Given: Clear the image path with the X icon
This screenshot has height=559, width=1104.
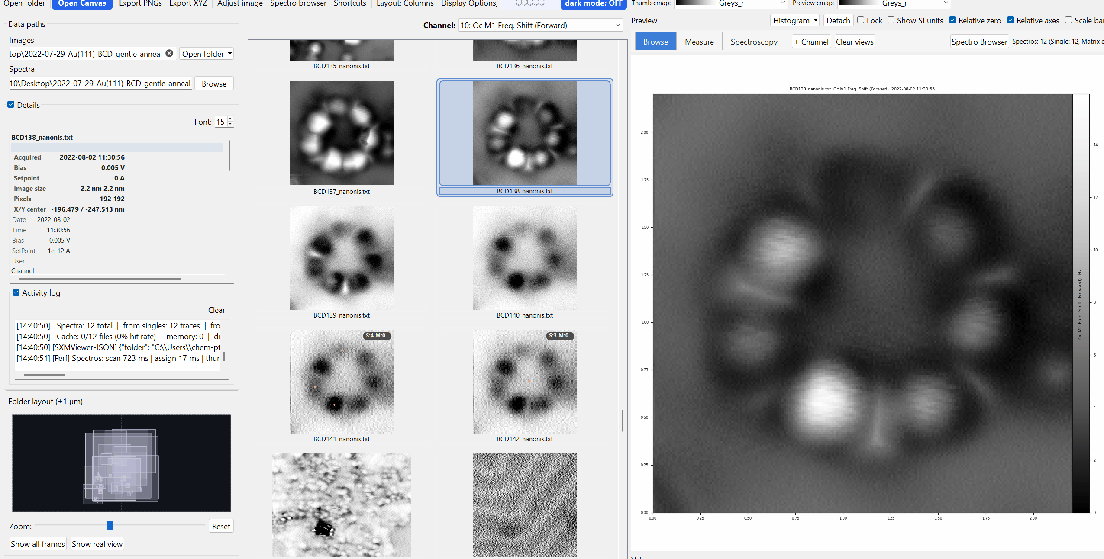Looking at the screenshot, I should (x=169, y=53).
